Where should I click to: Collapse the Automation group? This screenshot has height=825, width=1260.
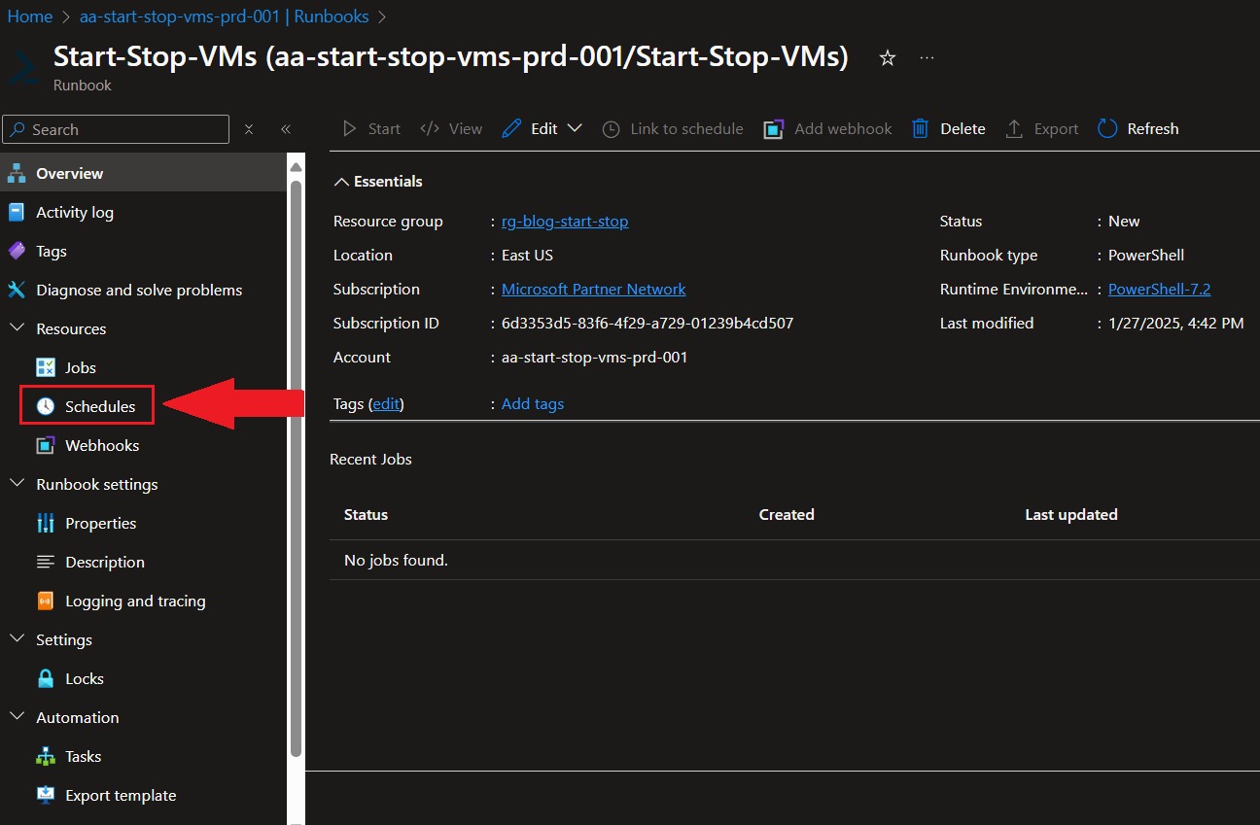(17, 717)
